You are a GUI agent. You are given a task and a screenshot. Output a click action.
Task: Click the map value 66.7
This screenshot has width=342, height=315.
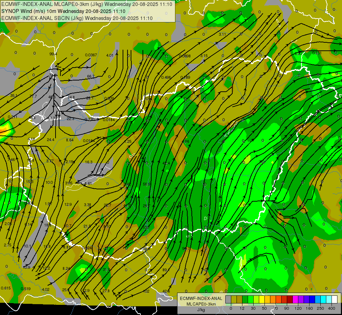click(91, 76)
